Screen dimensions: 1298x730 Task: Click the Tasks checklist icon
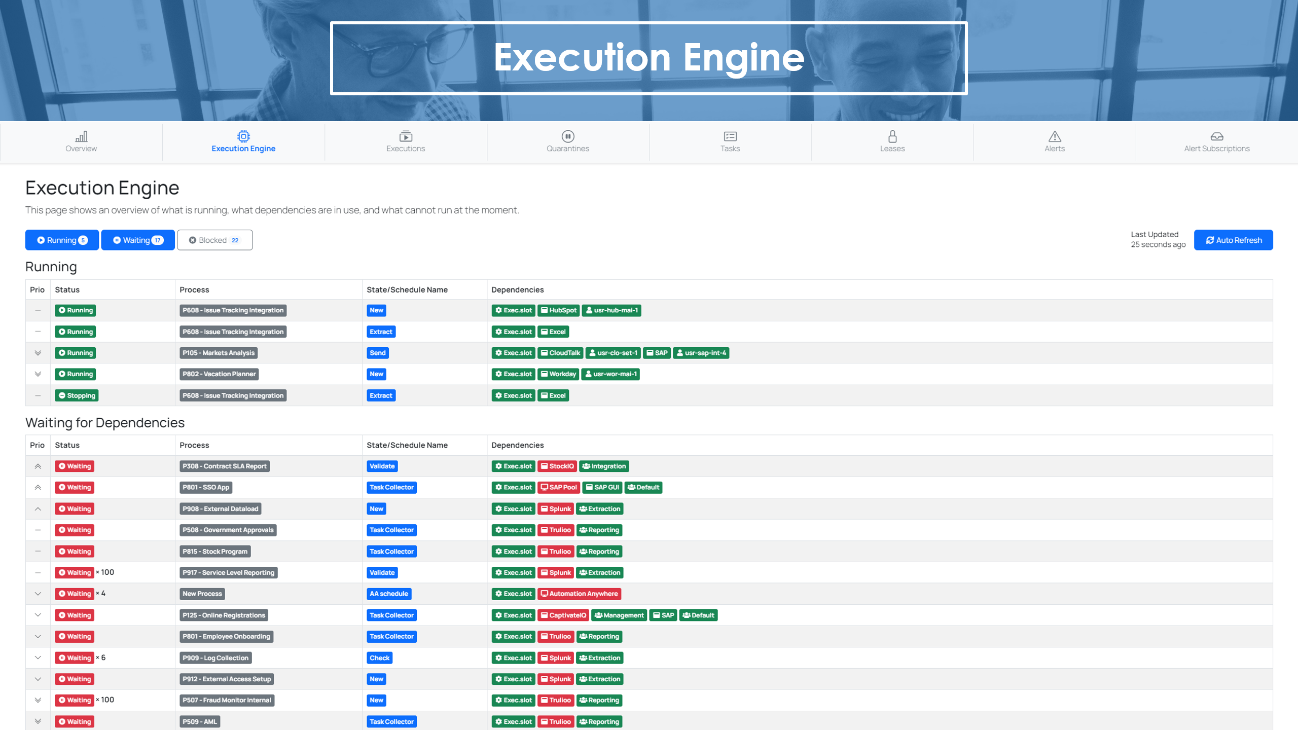point(730,136)
